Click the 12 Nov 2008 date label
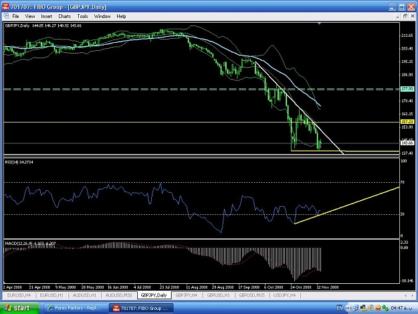This screenshot has width=418, height=314. tap(327, 287)
